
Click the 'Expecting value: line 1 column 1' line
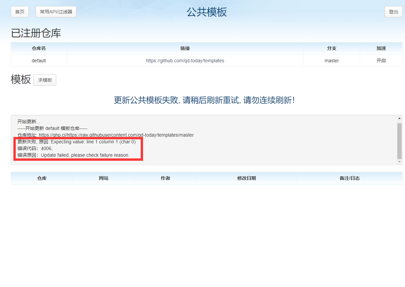click(x=76, y=142)
